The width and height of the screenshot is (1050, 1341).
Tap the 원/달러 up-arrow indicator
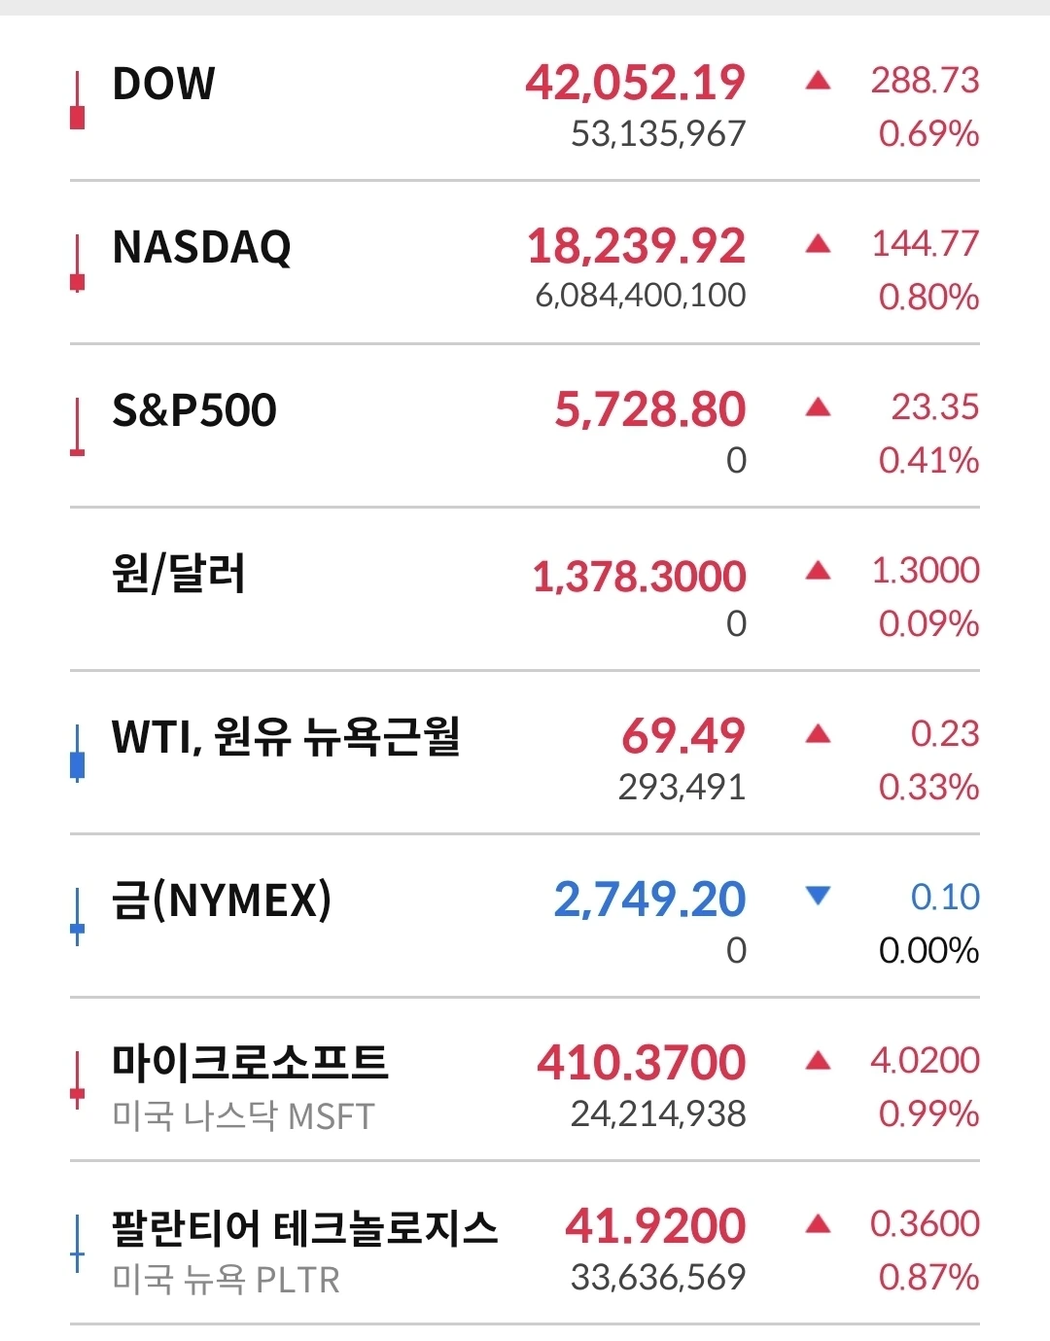coord(819,571)
